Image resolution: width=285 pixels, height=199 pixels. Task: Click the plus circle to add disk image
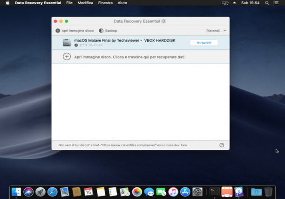pos(67,57)
